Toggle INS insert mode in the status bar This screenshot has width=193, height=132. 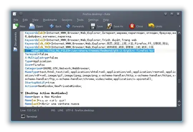tap(53, 110)
